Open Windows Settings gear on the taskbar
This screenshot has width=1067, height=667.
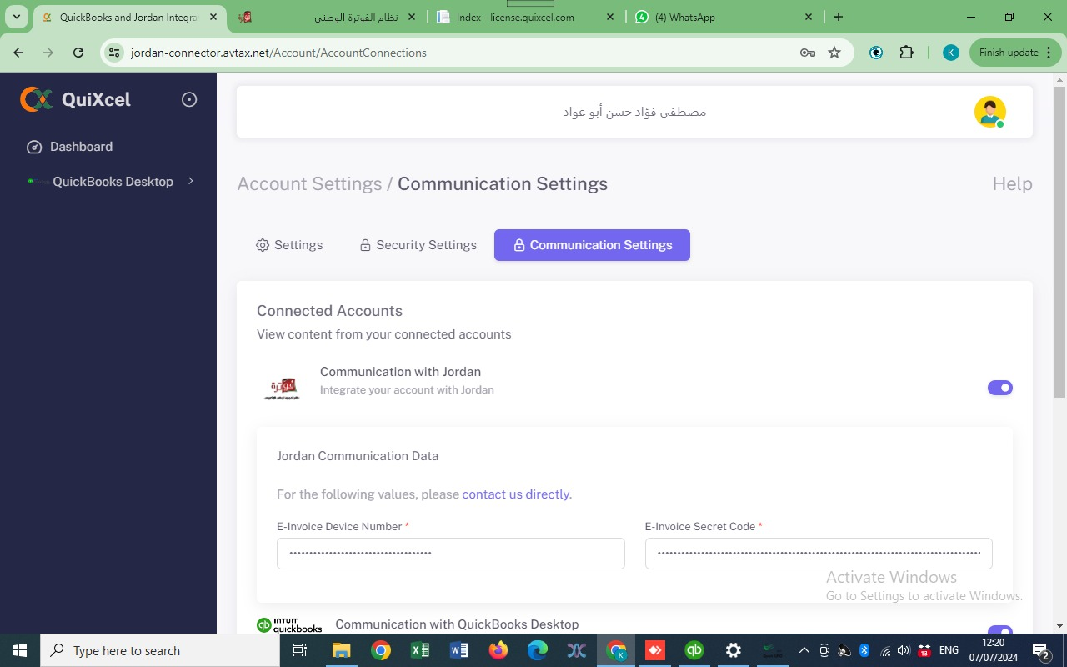point(734,650)
